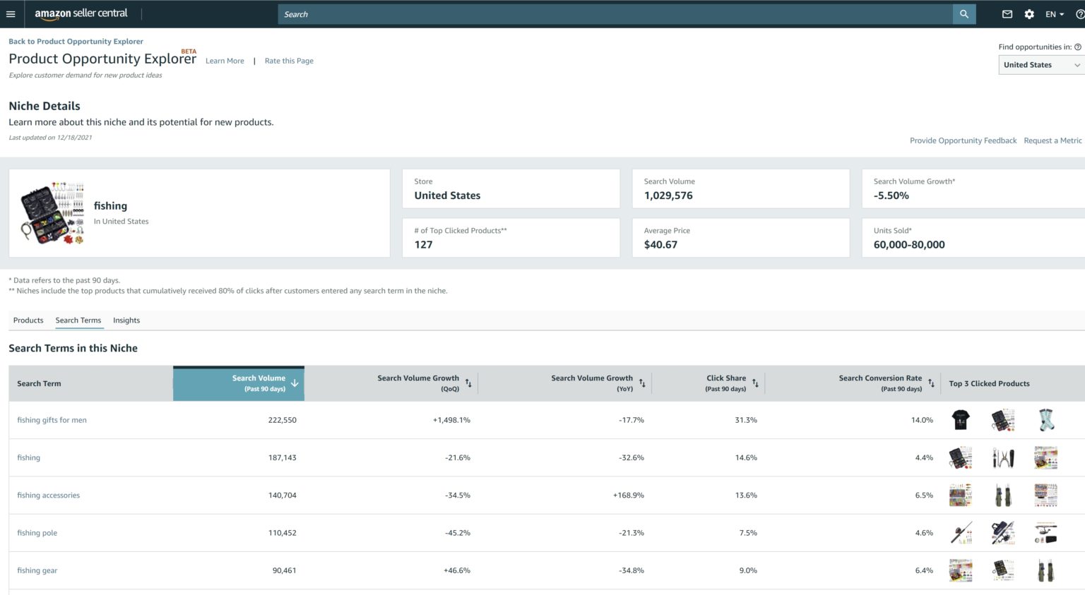The image size is (1085, 595).
Task: Click the help question mark icon
Action: [x=1079, y=14]
